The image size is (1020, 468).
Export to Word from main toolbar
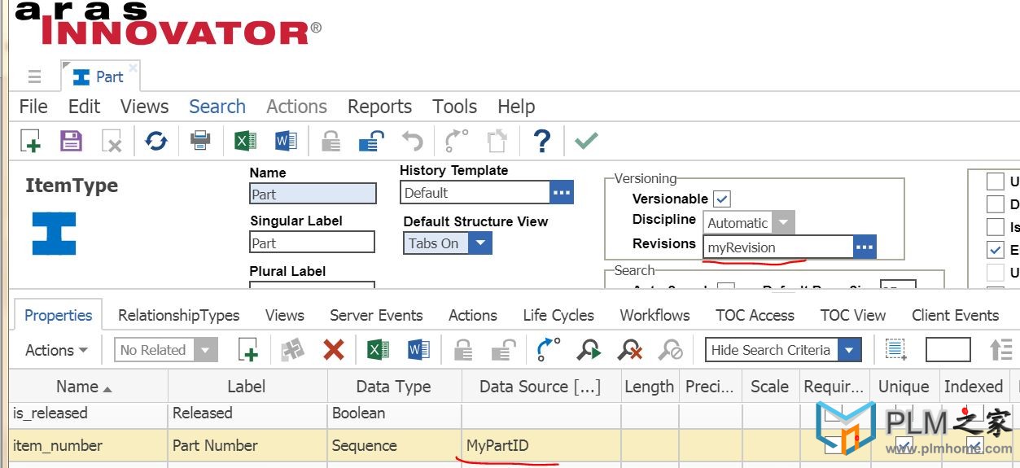coord(286,142)
